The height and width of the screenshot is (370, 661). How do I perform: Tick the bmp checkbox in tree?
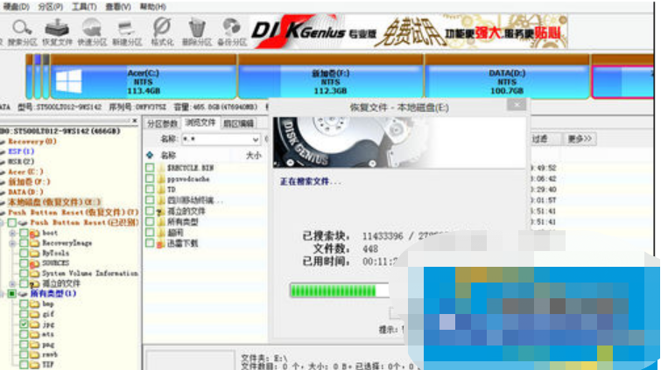[24, 304]
